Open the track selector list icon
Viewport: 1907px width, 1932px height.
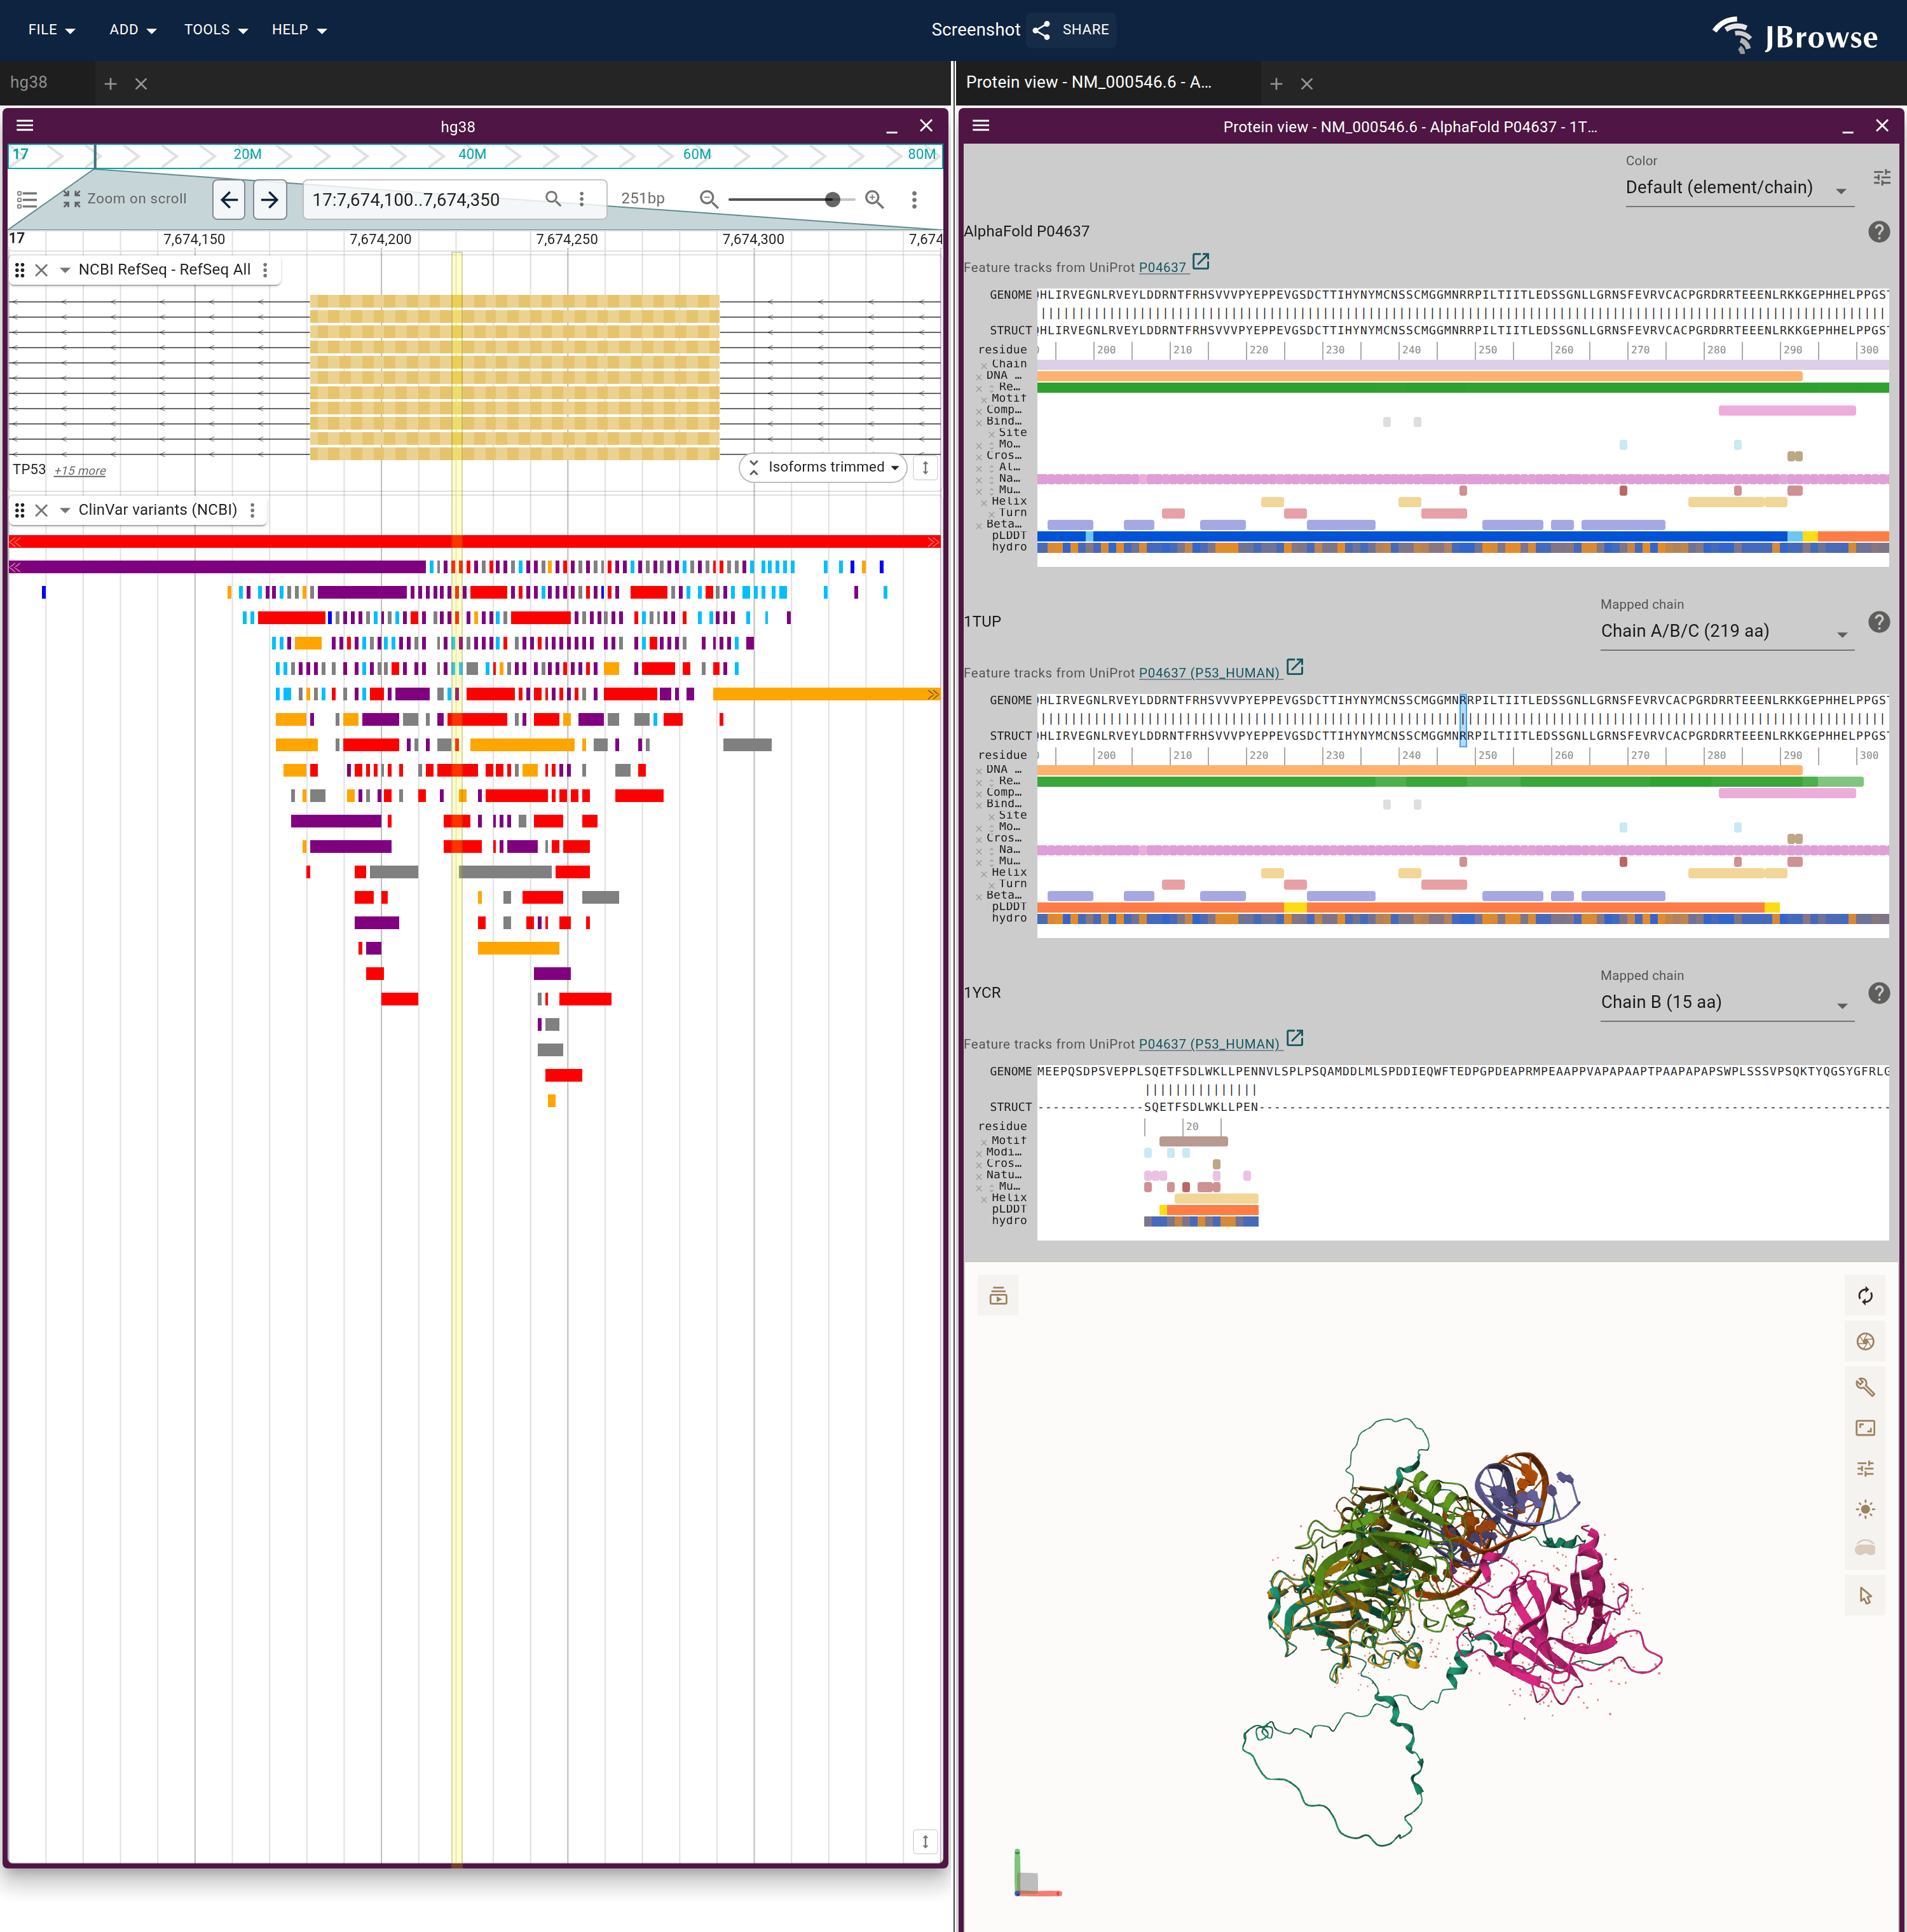tap(27, 199)
